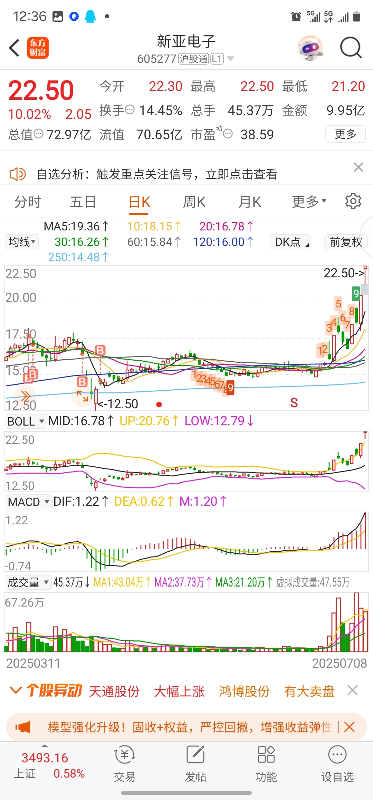Tap the 250:14.48 moving average value
Viewport: 373px width, 800px height.
pyautogui.click(x=78, y=257)
